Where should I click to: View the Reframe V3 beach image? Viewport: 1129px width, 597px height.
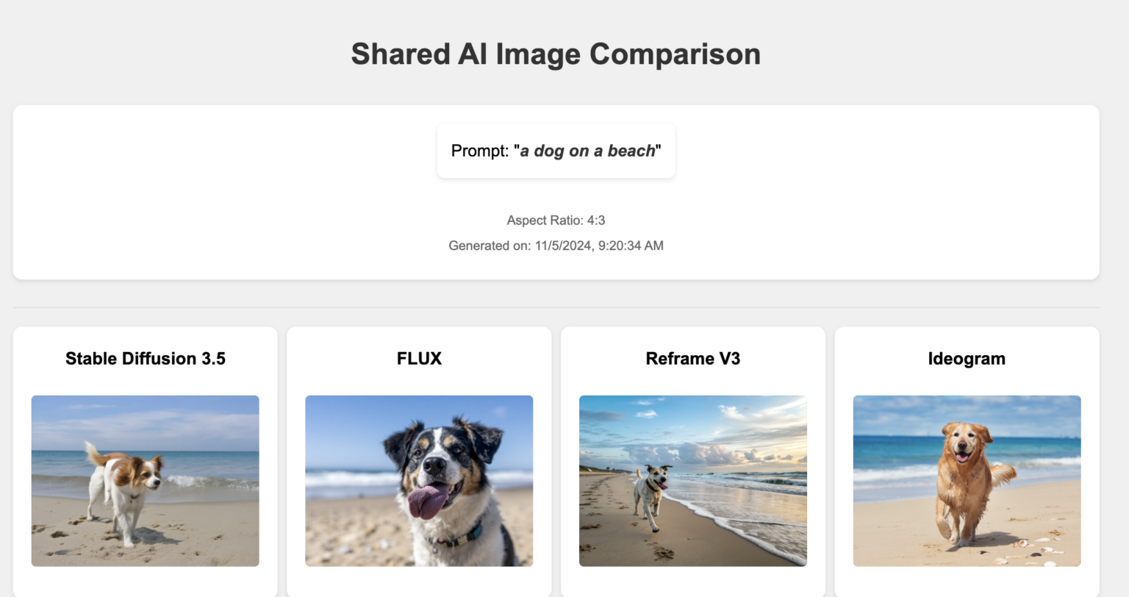point(692,481)
